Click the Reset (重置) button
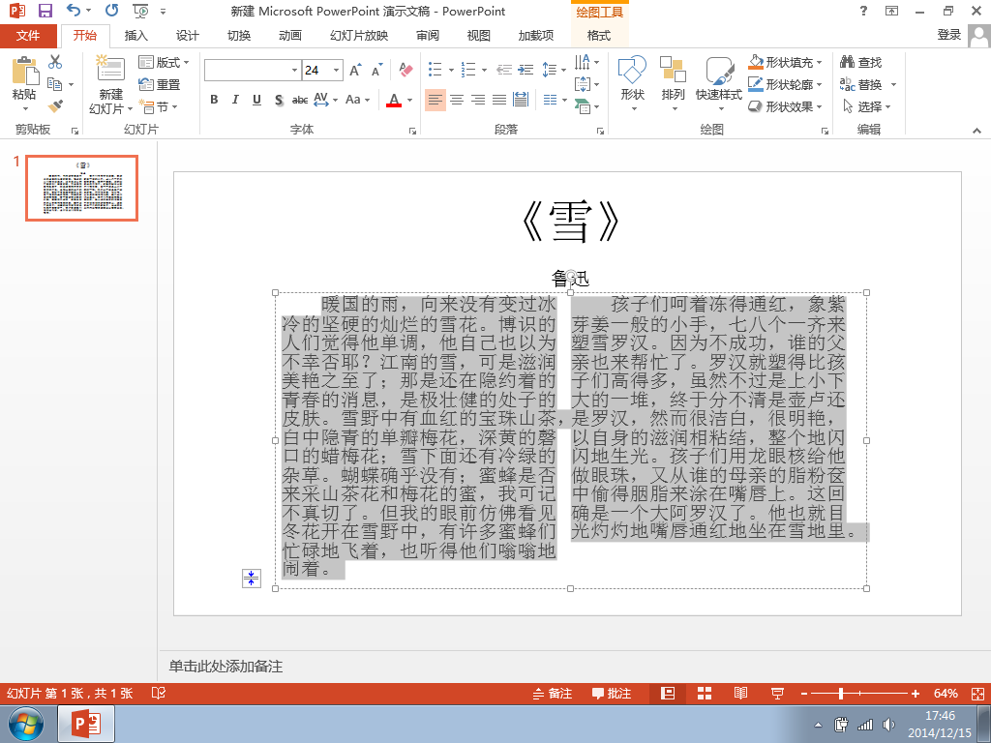The height and width of the screenshot is (743, 991). 160,84
